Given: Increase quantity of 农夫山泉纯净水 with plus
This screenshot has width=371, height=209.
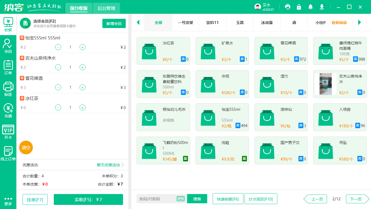Looking at the screenshot, I should coord(83,67).
